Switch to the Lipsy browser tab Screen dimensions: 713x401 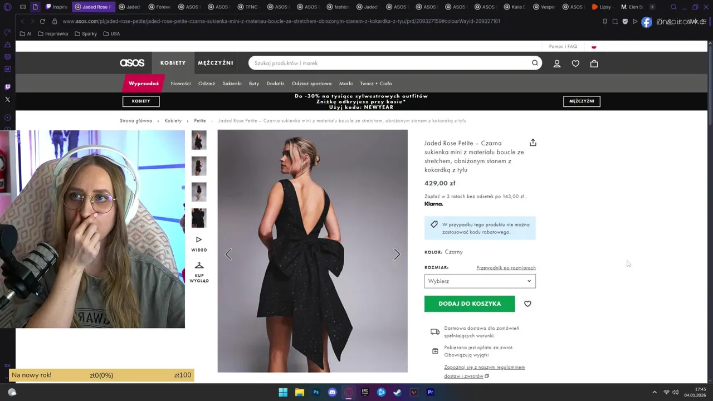click(x=602, y=7)
